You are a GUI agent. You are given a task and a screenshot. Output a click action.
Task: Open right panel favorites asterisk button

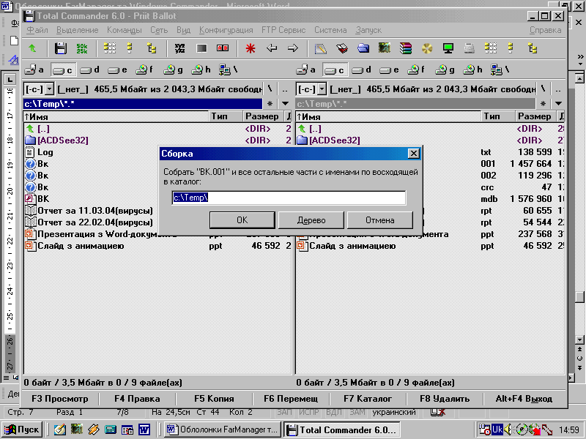click(543, 103)
